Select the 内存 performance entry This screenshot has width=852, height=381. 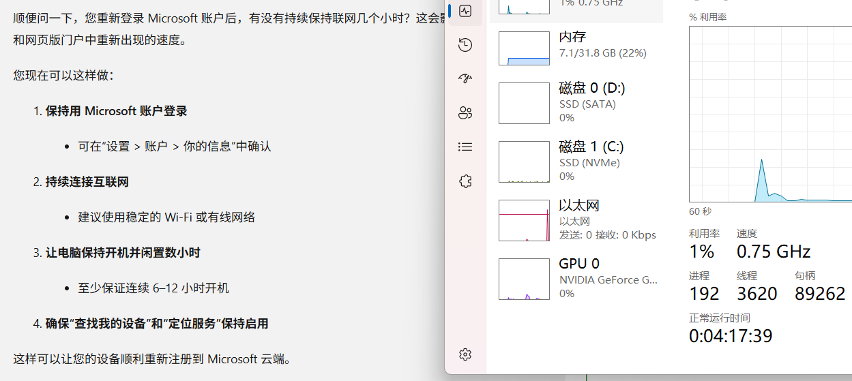(x=576, y=48)
